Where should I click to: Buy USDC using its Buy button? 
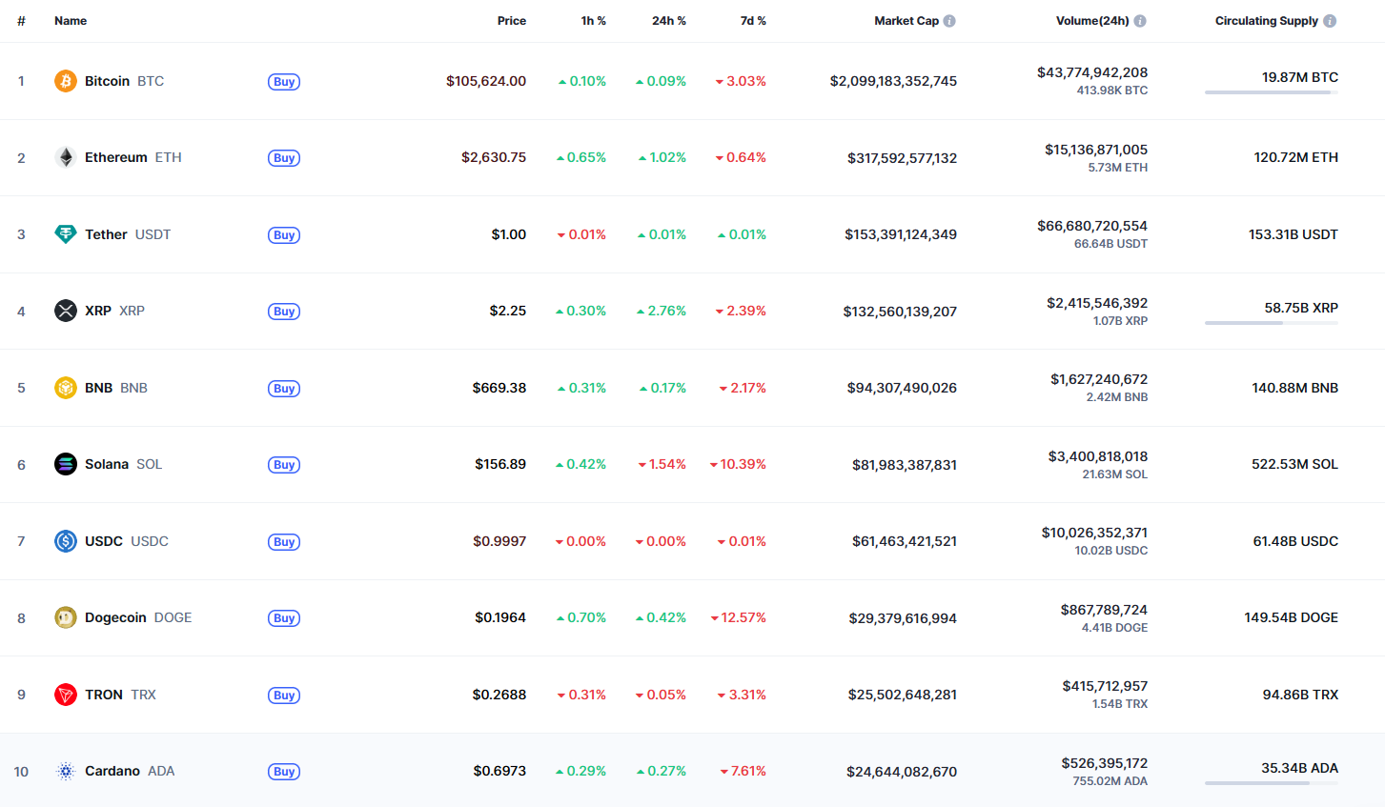click(284, 542)
